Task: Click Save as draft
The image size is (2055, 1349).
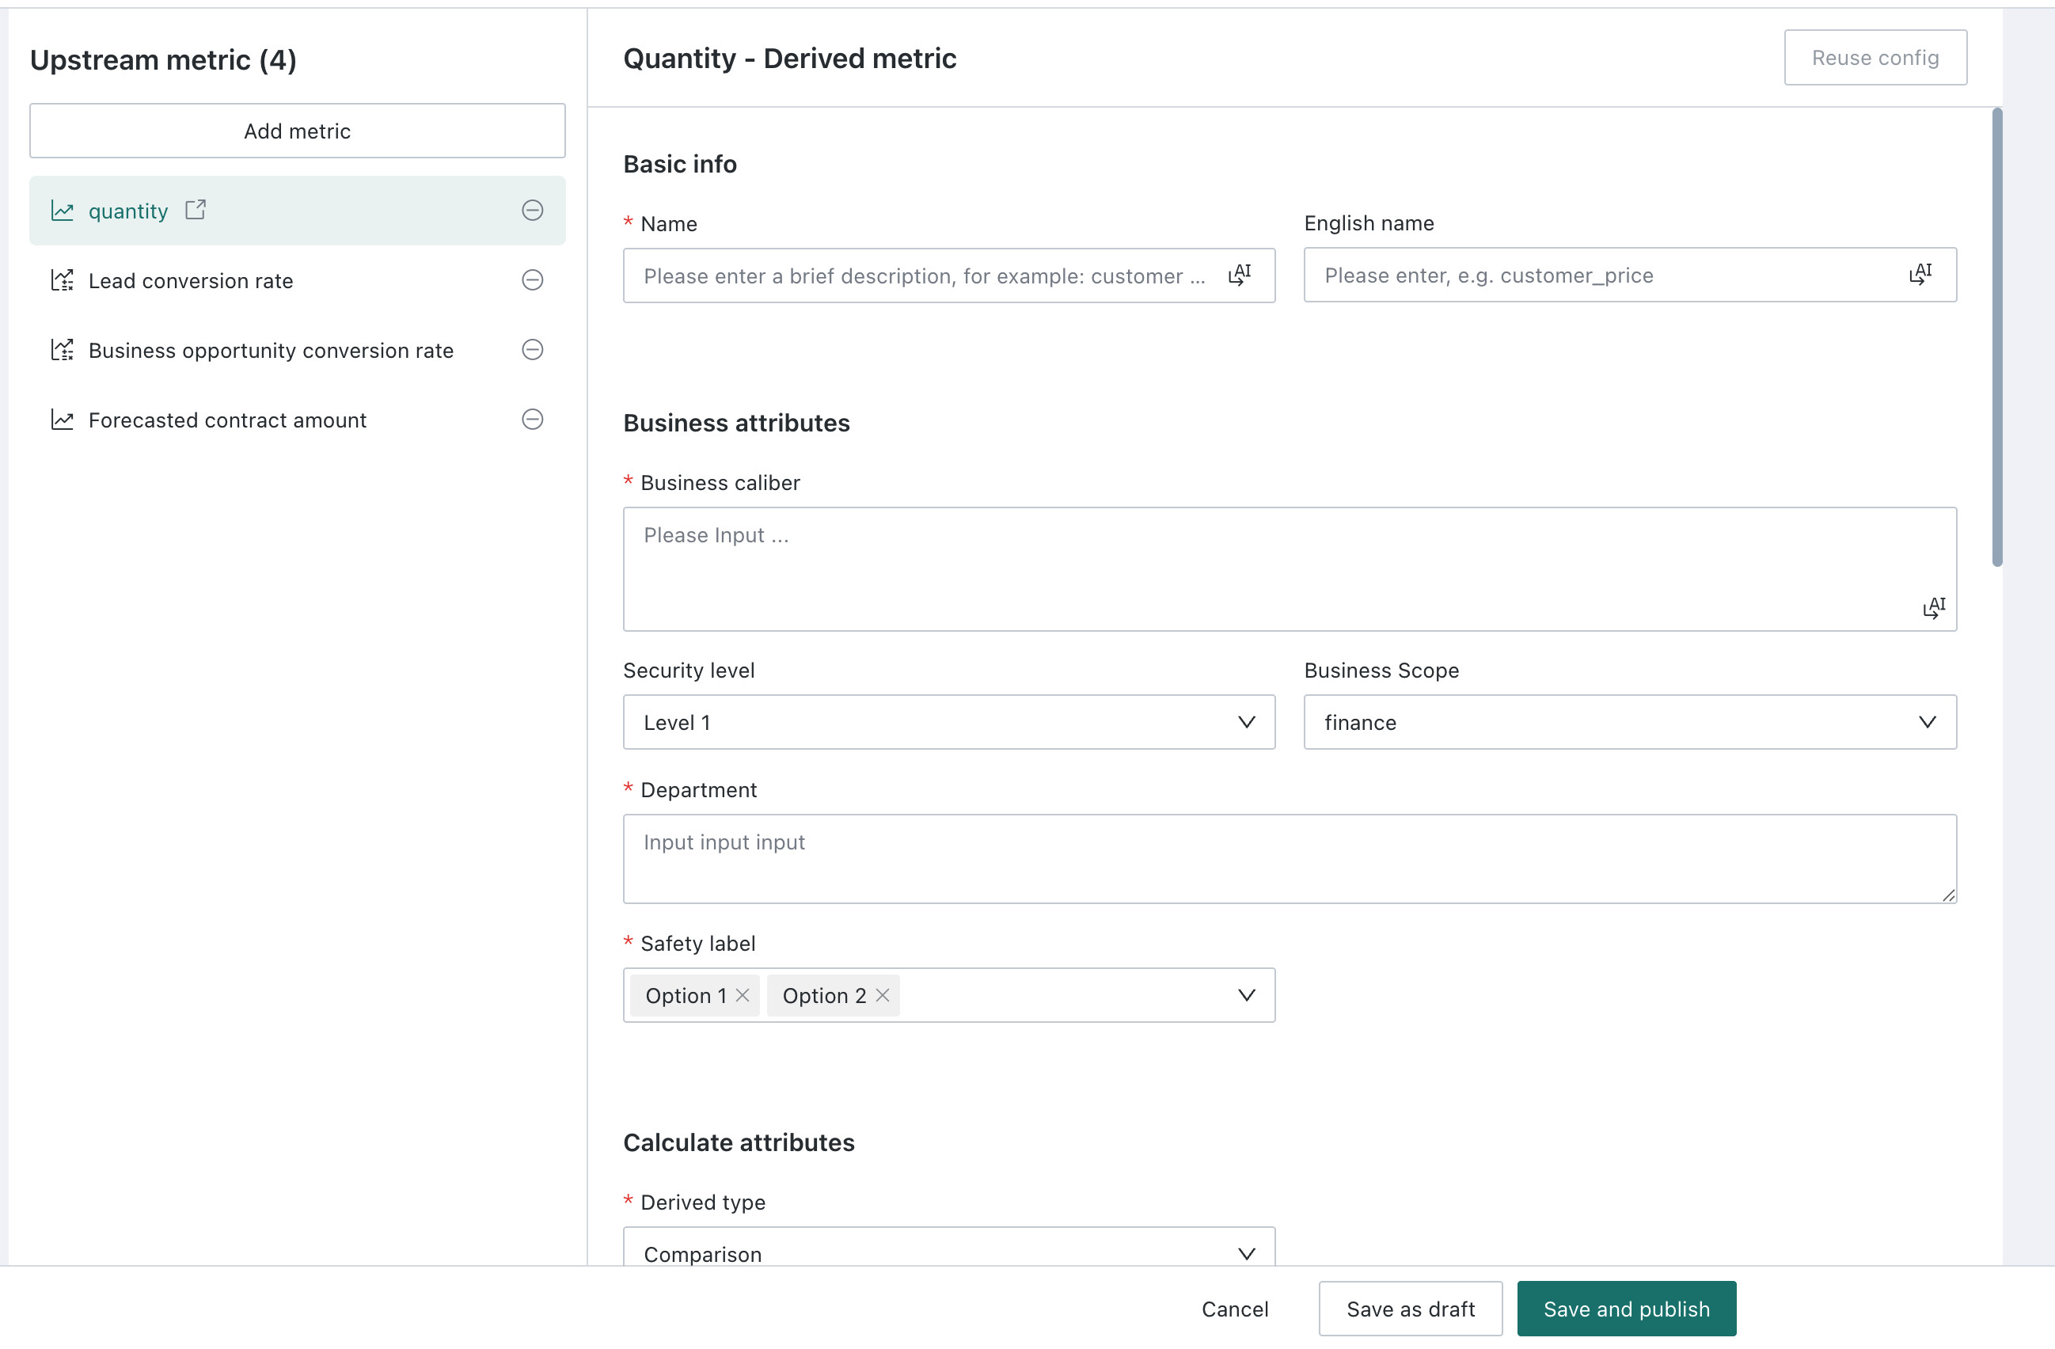Action: click(1410, 1309)
